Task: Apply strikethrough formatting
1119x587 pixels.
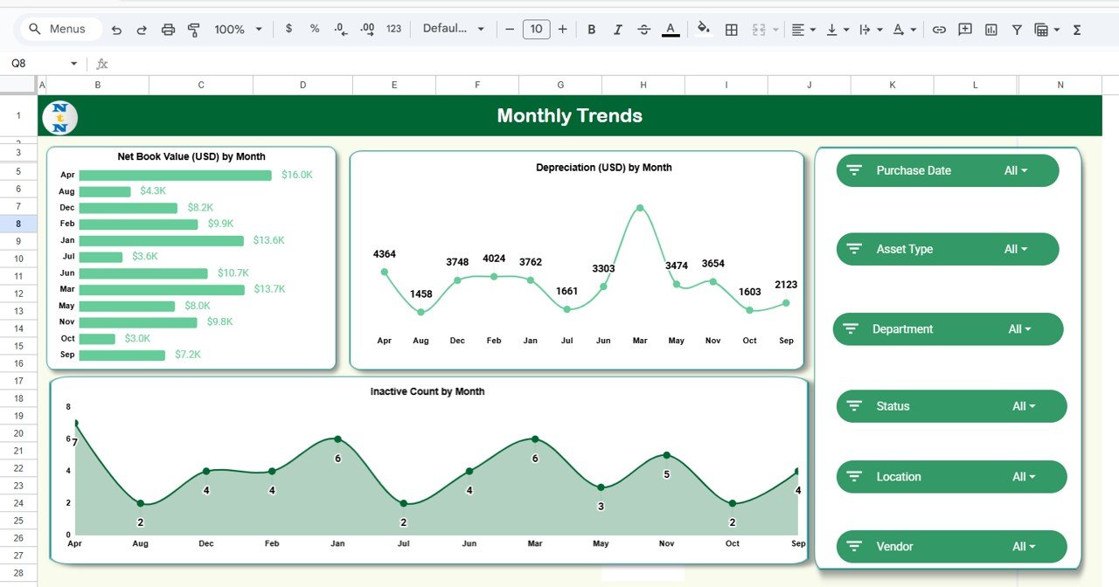Action: pyautogui.click(x=643, y=29)
